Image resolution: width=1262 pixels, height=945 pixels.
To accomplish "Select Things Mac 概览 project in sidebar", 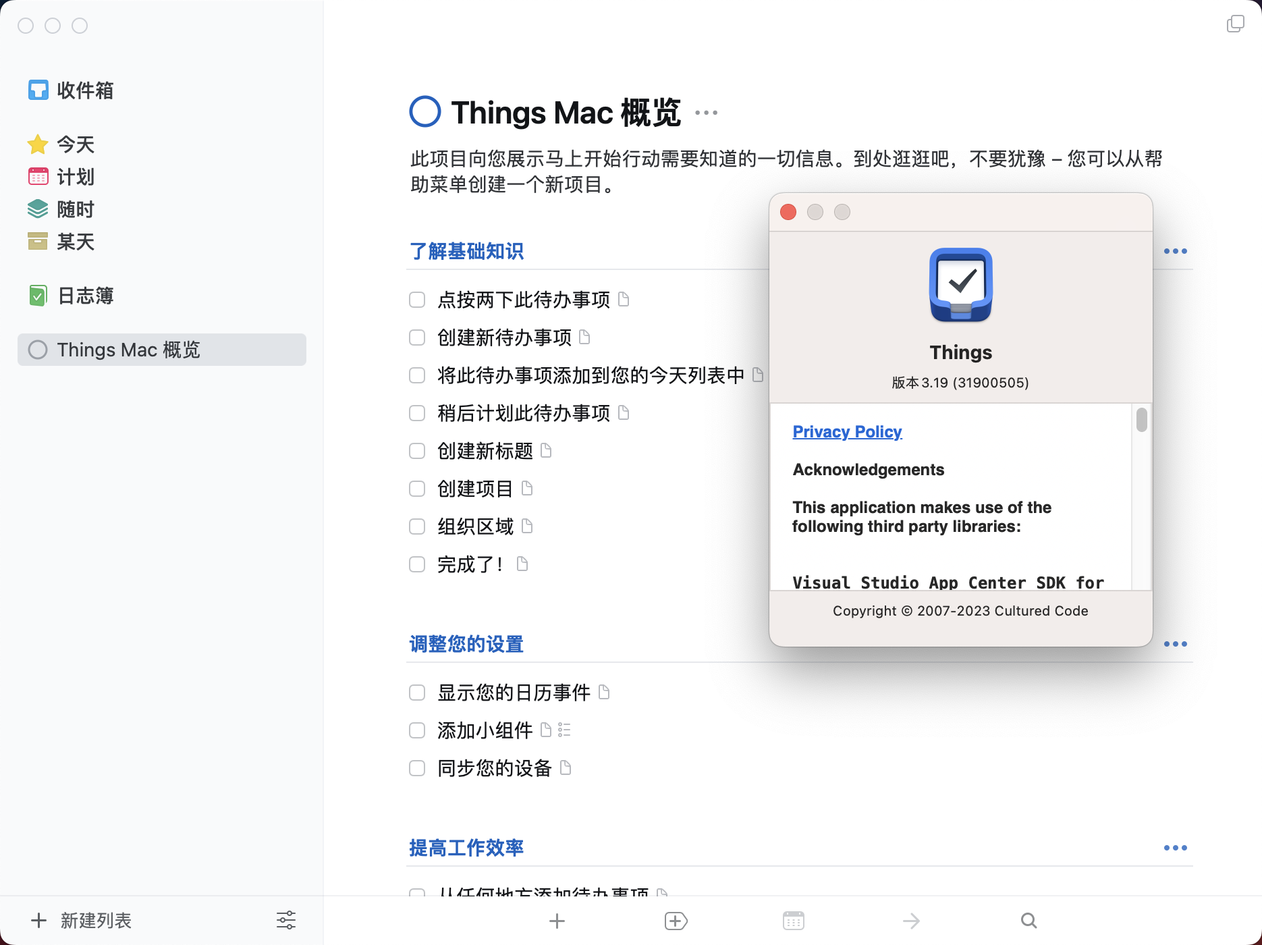I will coord(162,350).
